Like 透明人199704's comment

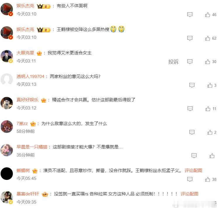[x=210, y=85]
